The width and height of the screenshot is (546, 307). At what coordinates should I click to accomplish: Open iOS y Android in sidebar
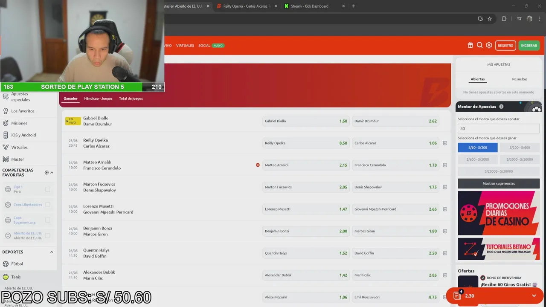[x=23, y=135]
